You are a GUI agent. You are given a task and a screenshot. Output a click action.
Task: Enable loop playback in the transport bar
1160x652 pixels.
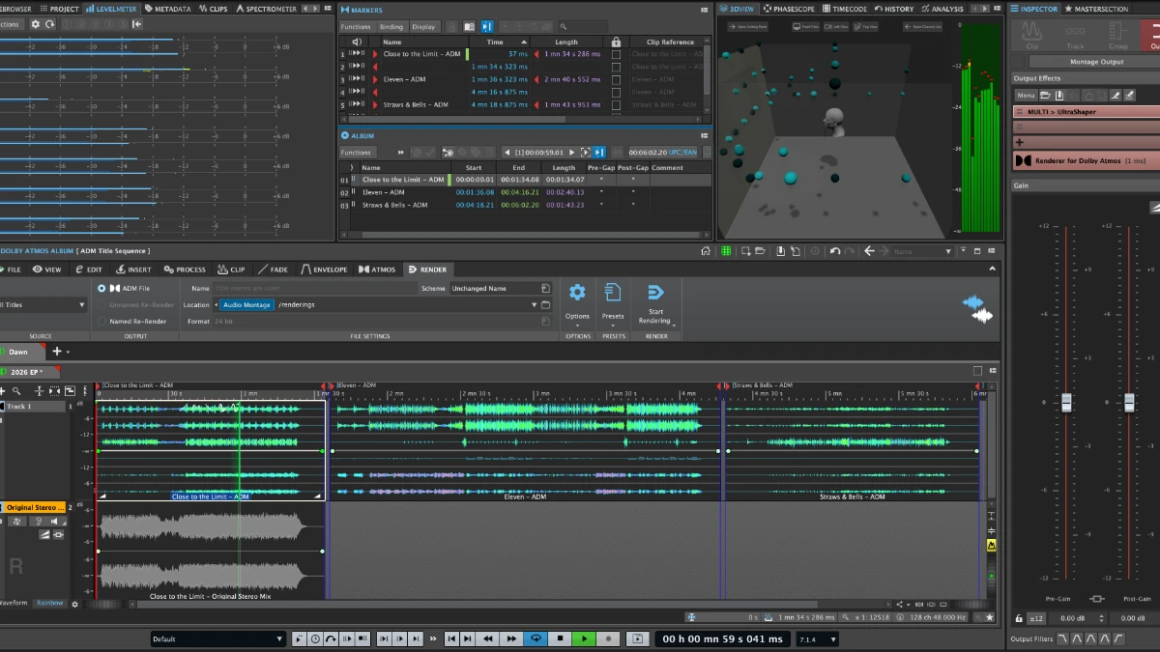point(535,638)
